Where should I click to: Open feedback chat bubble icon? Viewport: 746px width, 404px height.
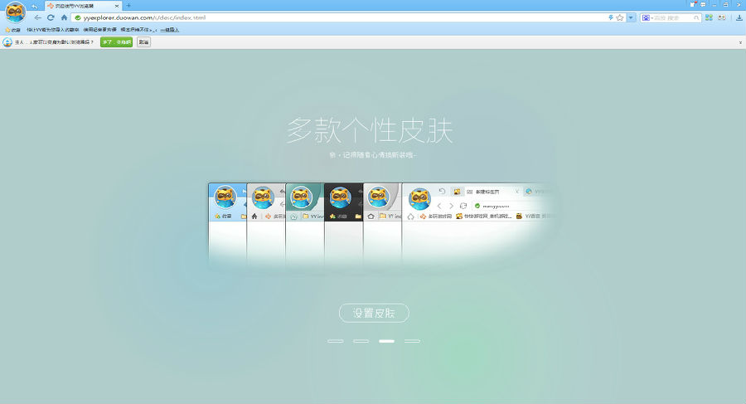pyautogui.click(x=703, y=4)
